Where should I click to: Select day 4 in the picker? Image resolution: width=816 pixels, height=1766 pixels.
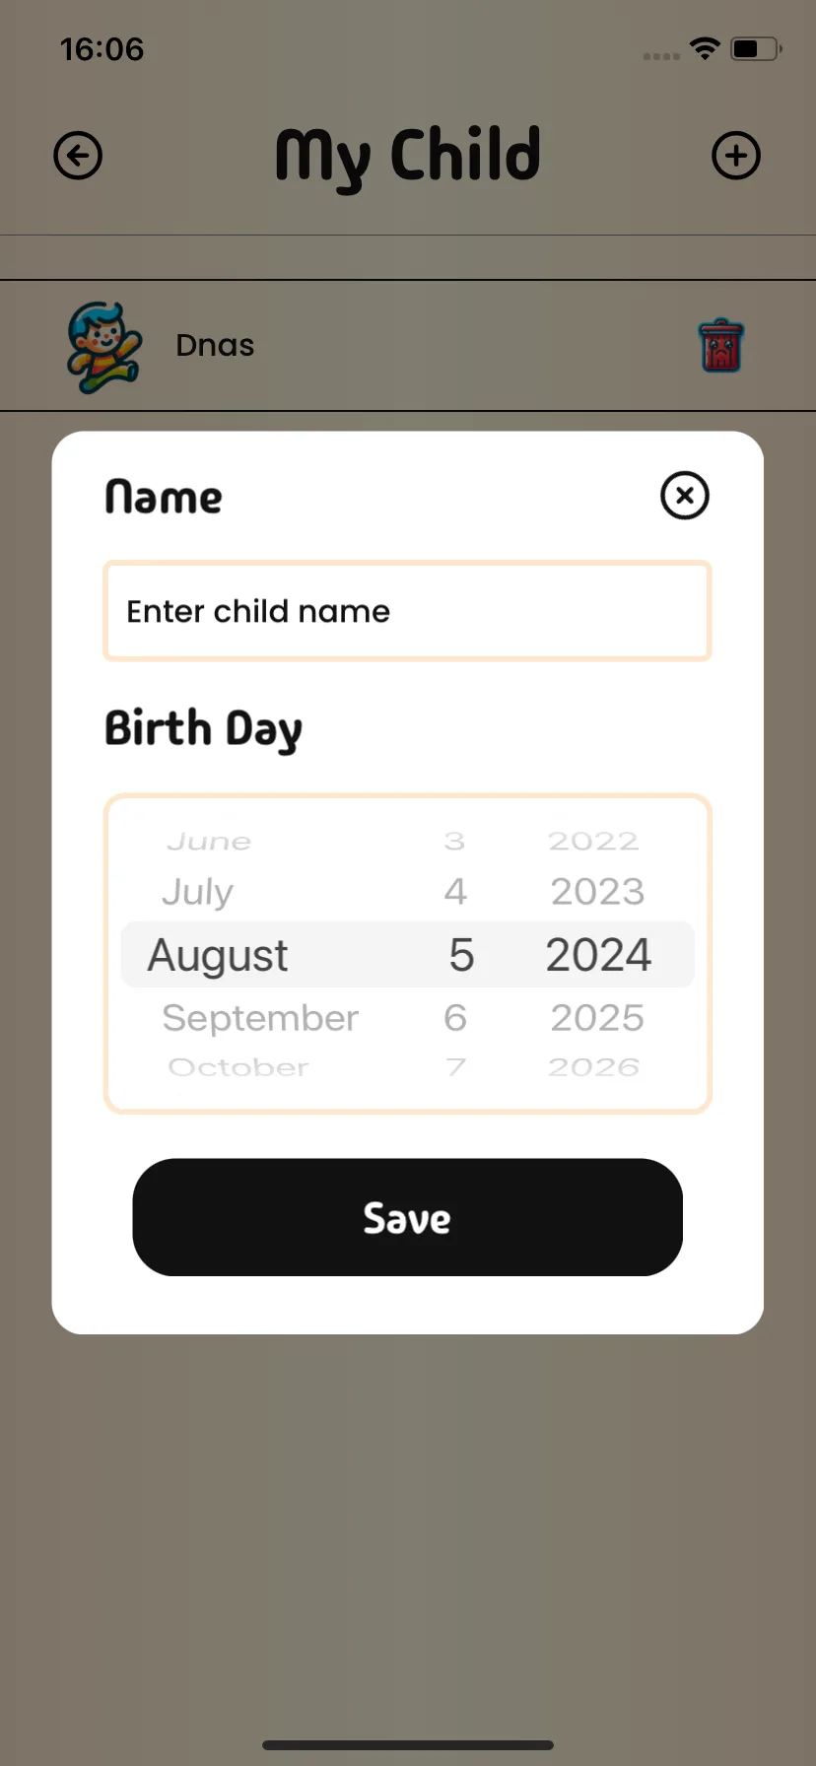[x=455, y=892]
